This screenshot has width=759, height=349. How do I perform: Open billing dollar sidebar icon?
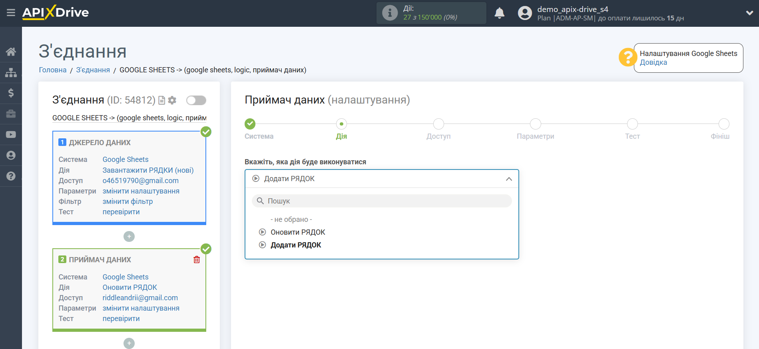click(11, 93)
